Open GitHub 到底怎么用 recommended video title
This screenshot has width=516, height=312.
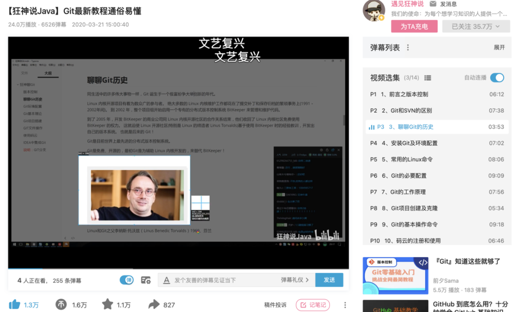[x=471, y=307]
